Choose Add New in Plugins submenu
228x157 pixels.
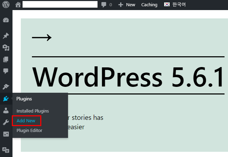tap(26, 121)
